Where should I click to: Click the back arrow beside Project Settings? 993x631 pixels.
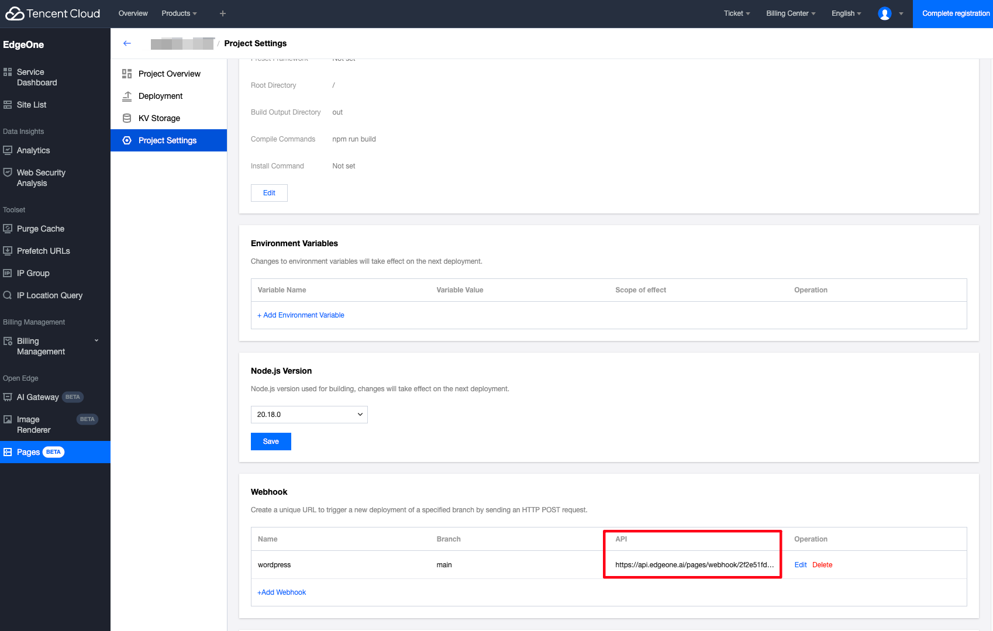click(127, 43)
